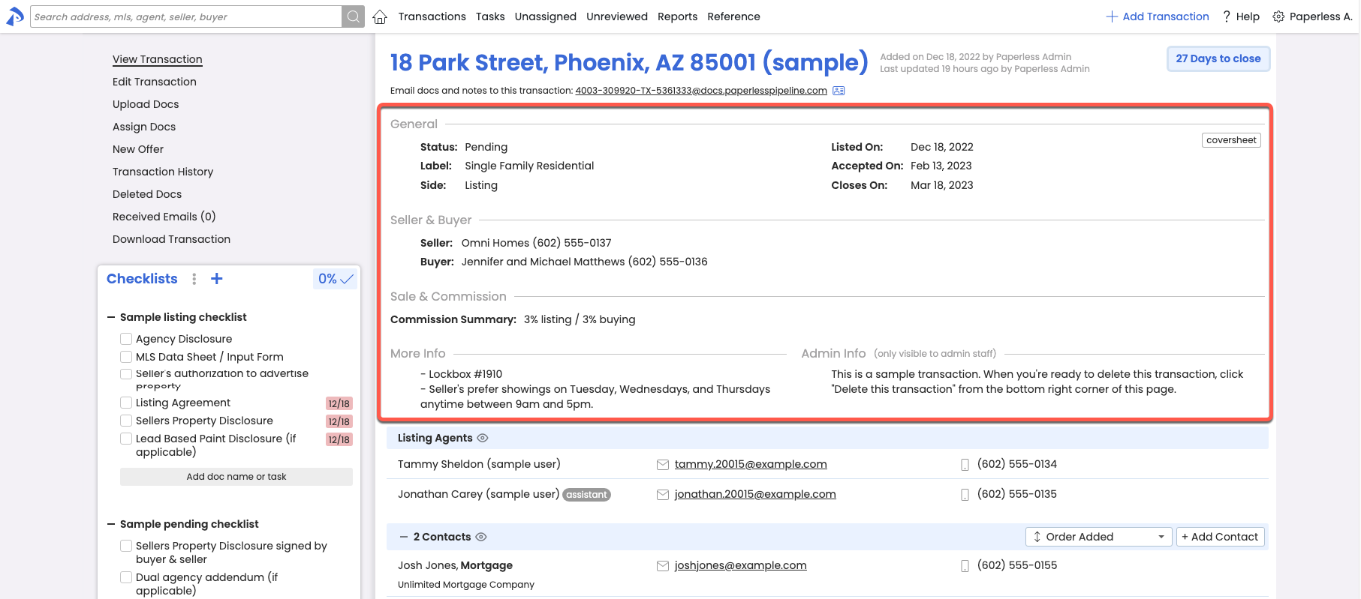Click the Download Transaction link

click(x=172, y=239)
